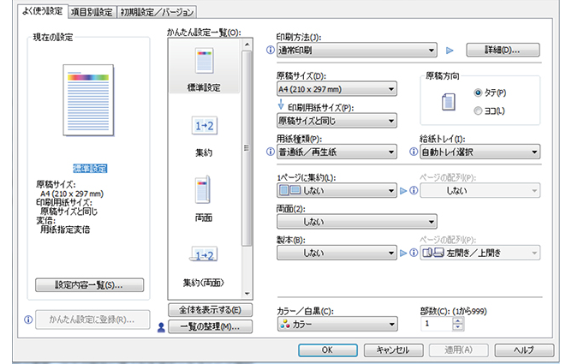Click the 原稿方向 page orientation icon
This screenshot has height=364, width=572.
(449, 102)
